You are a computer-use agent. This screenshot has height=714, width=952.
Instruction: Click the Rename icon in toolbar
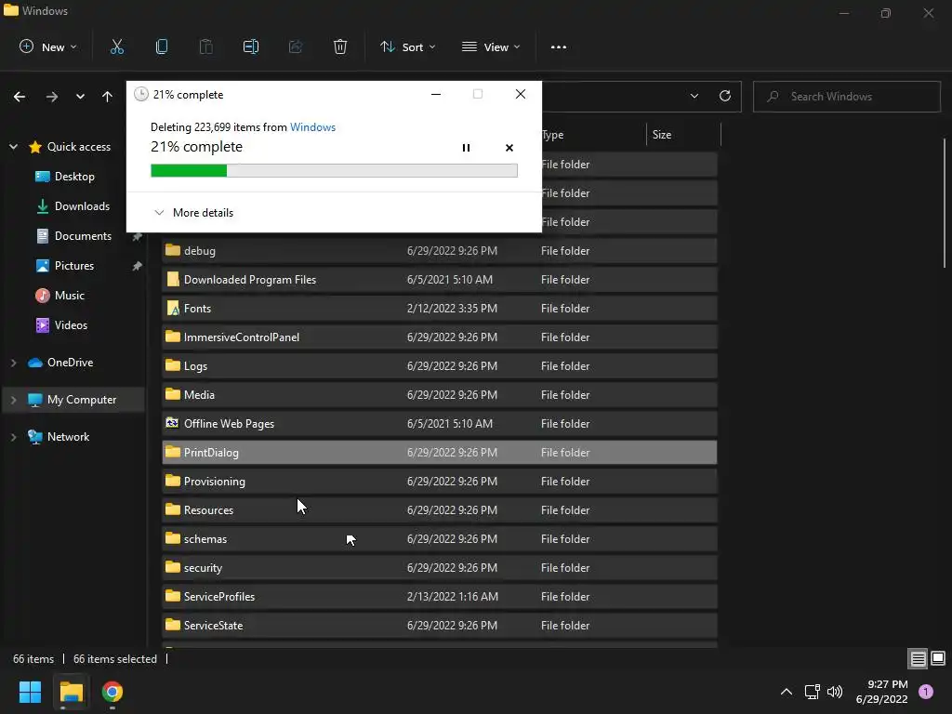(251, 46)
